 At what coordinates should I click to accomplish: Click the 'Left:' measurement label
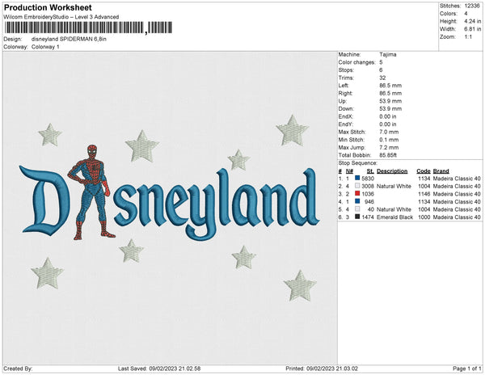(x=344, y=86)
